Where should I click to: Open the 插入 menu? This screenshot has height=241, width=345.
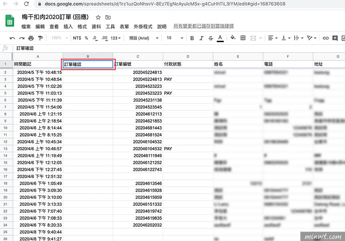point(68,27)
